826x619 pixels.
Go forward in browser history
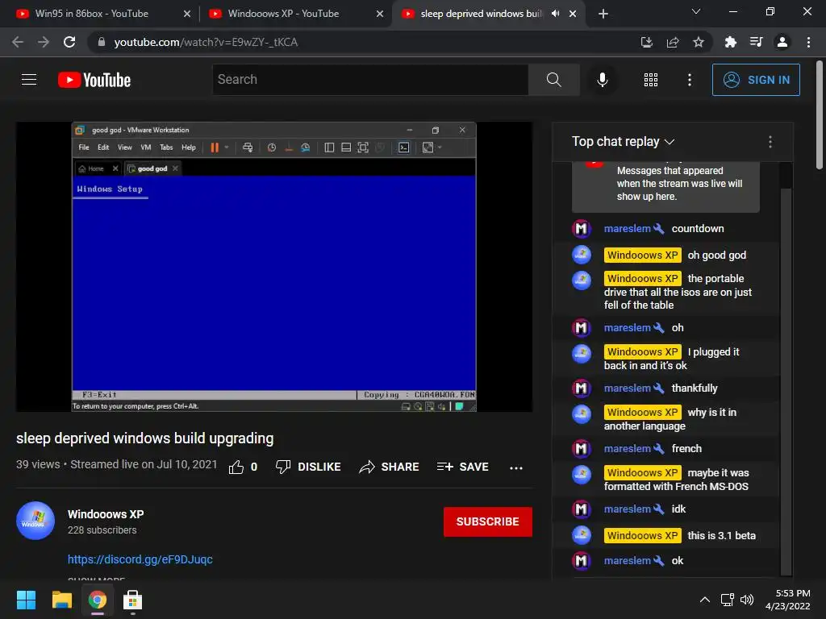pyautogui.click(x=44, y=42)
